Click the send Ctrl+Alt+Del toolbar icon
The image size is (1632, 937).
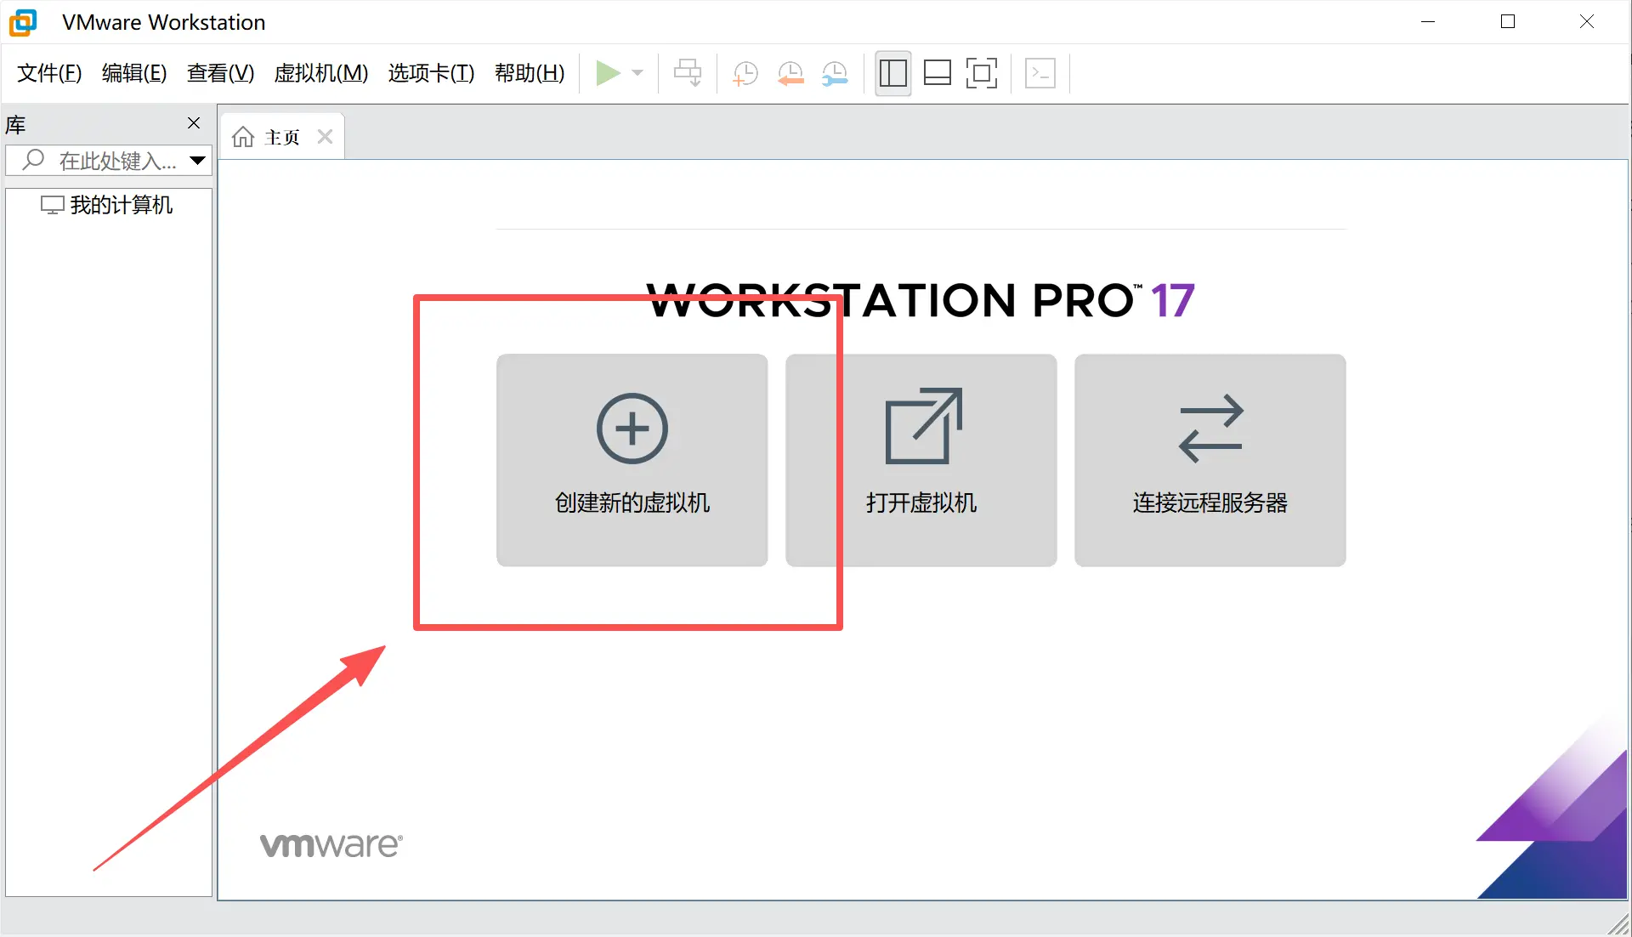coord(688,73)
